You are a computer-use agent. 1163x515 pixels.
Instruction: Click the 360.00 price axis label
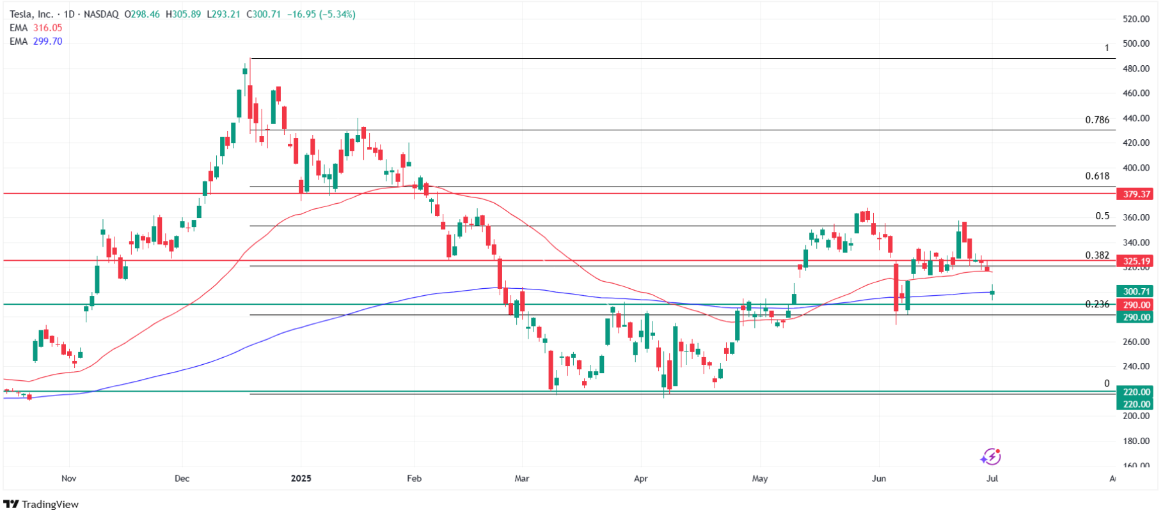click(1136, 217)
